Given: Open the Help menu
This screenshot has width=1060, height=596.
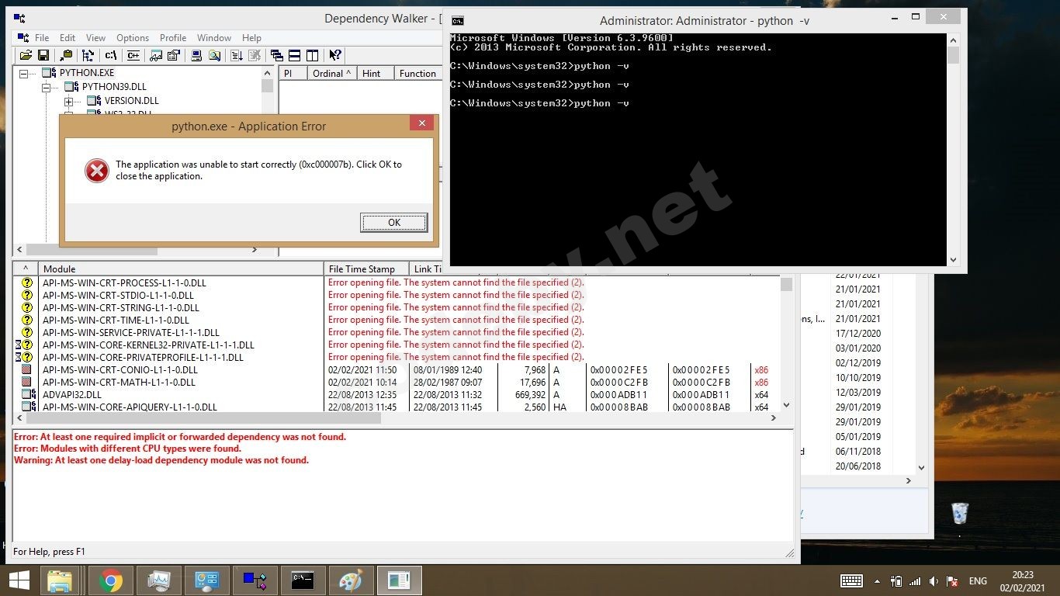Looking at the screenshot, I should point(251,37).
